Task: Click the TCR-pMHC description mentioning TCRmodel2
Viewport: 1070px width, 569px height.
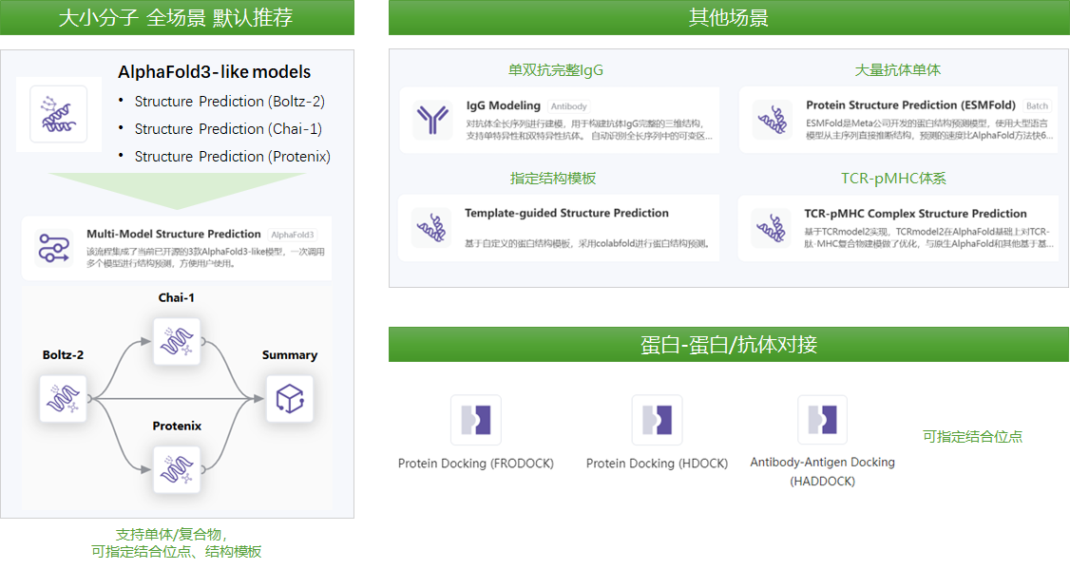Action: pos(928,237)
